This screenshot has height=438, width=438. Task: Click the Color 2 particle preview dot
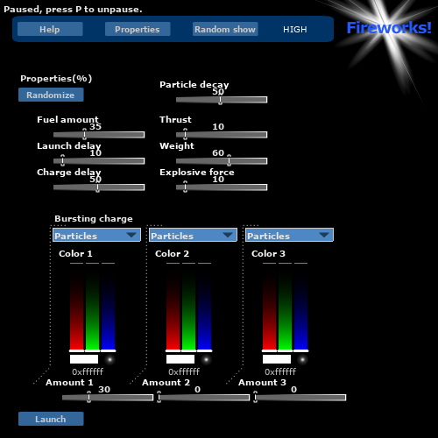206,359
